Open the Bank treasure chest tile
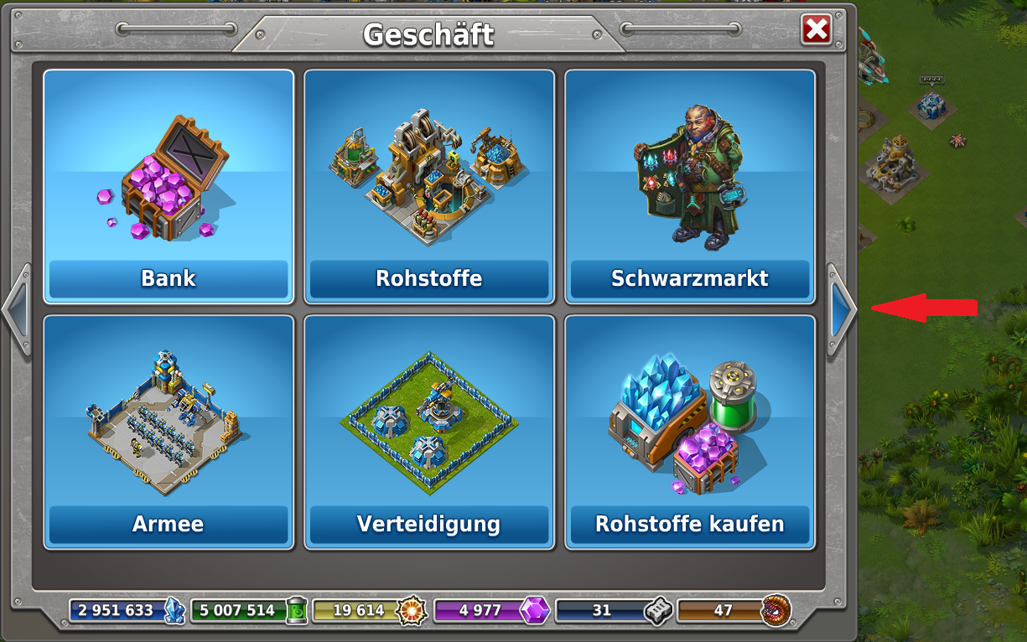This screenshot has width=1027, height=642. tap(169, 186)
